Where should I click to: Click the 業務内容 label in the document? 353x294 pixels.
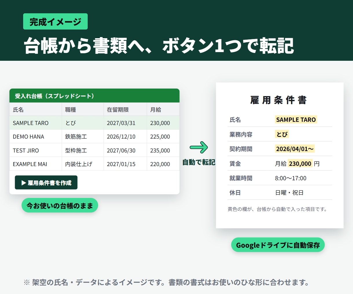point(241,134)
